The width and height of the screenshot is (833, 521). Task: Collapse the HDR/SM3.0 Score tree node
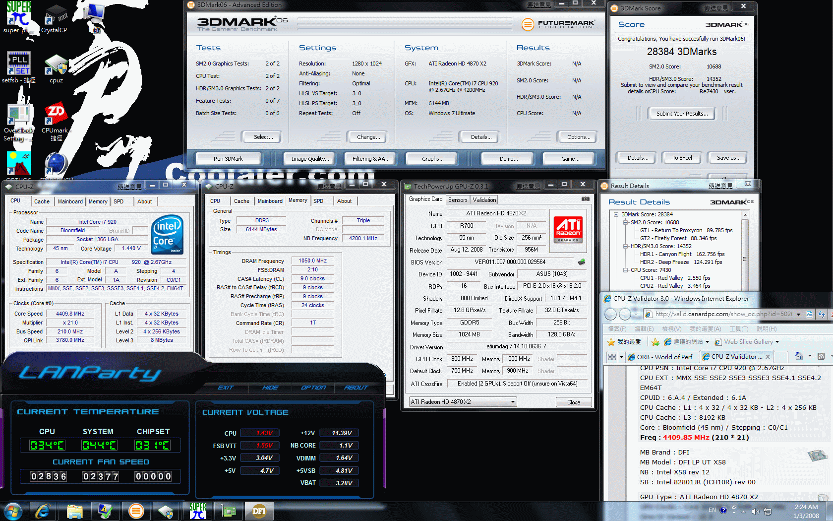click(x=625, y=246)
